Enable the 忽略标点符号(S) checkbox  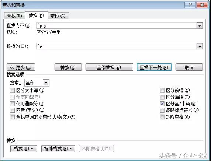coord(162,110)
